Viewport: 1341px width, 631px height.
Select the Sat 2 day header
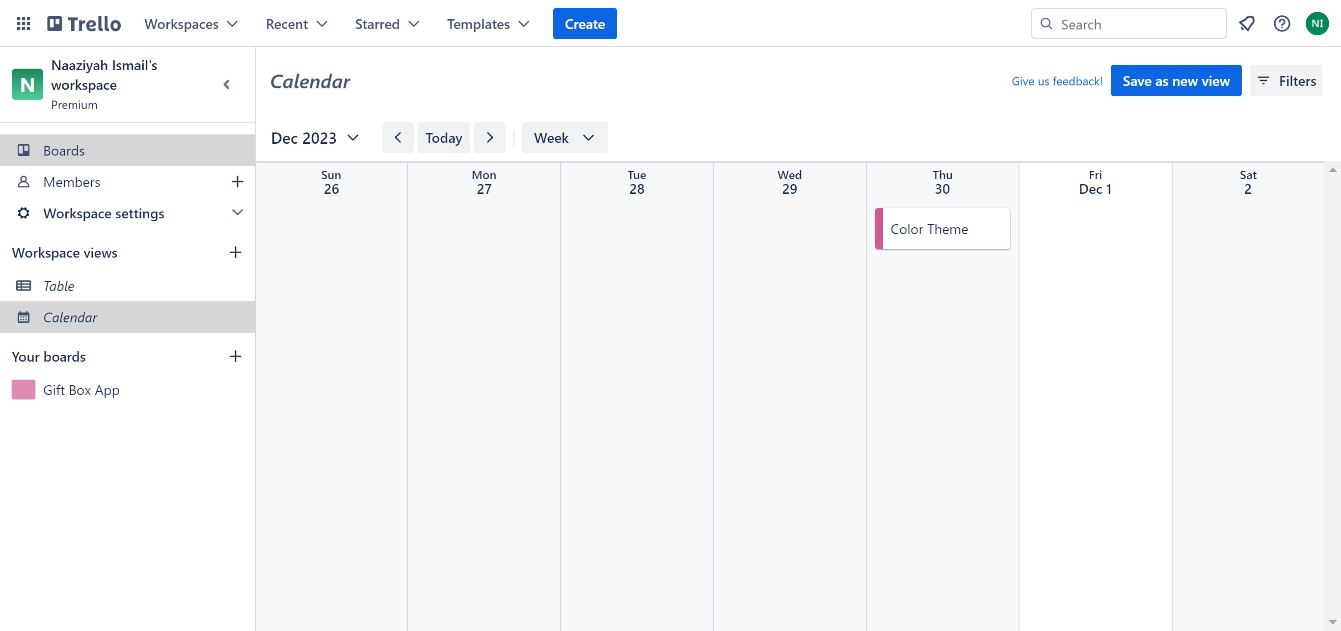[x=1248, y=182]
